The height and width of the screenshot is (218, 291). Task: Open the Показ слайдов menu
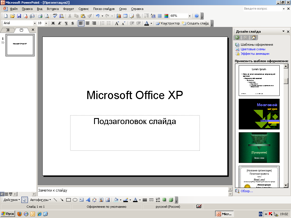104,9
